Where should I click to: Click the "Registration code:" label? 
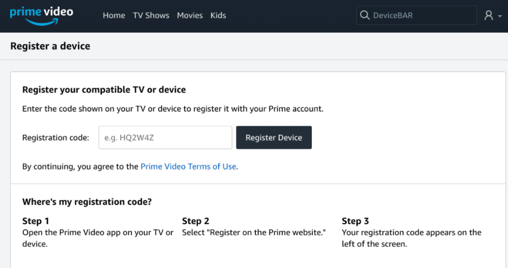[x=56, y=137]
